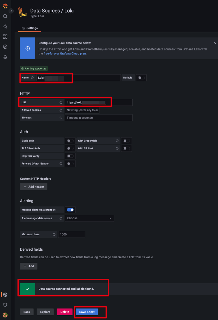Click the Alerting supported badge
This screenshot has width=218, height=320.
coord(34,69)
